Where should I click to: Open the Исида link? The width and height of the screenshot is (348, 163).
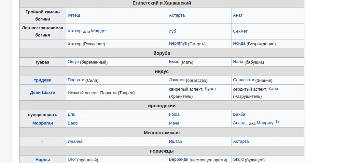[239, 43]
